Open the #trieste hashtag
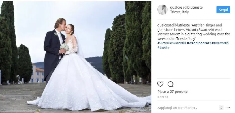The height and width of the screenshot is (113, 235). [x=163, y=48]
